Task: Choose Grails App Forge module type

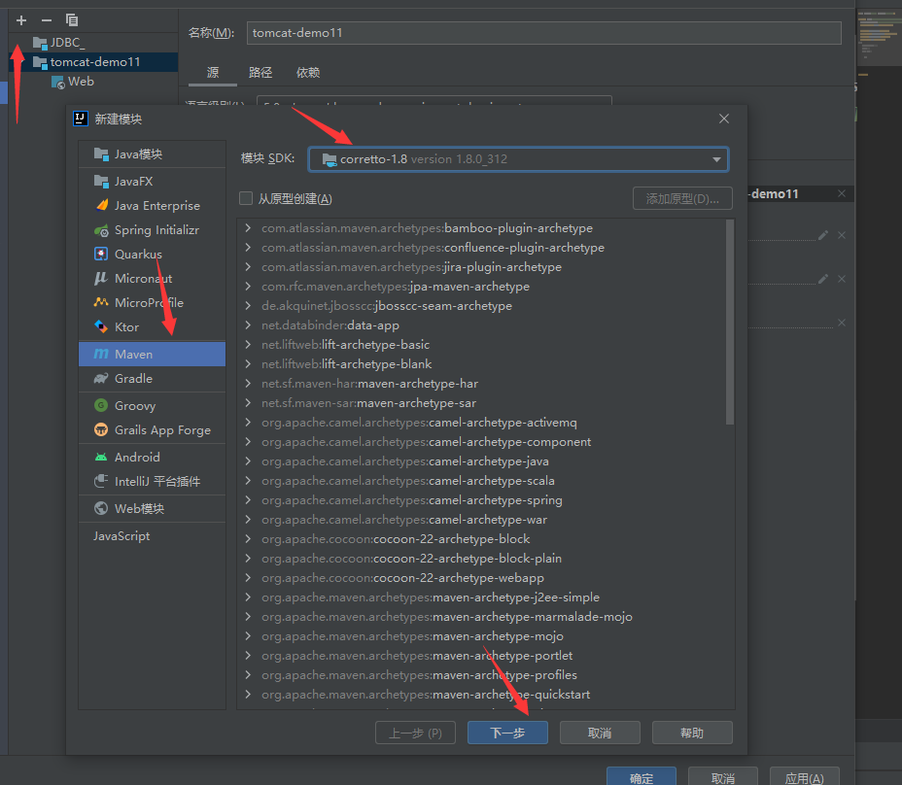Action: pyautogui.click(x=152, y=430)
